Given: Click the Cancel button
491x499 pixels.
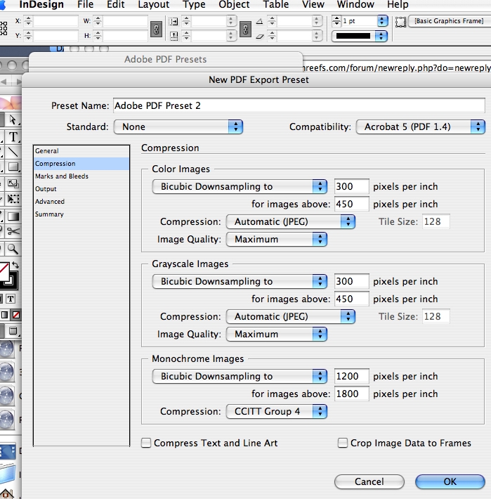Looking at the screenshot, I should (x=369, y=481).
